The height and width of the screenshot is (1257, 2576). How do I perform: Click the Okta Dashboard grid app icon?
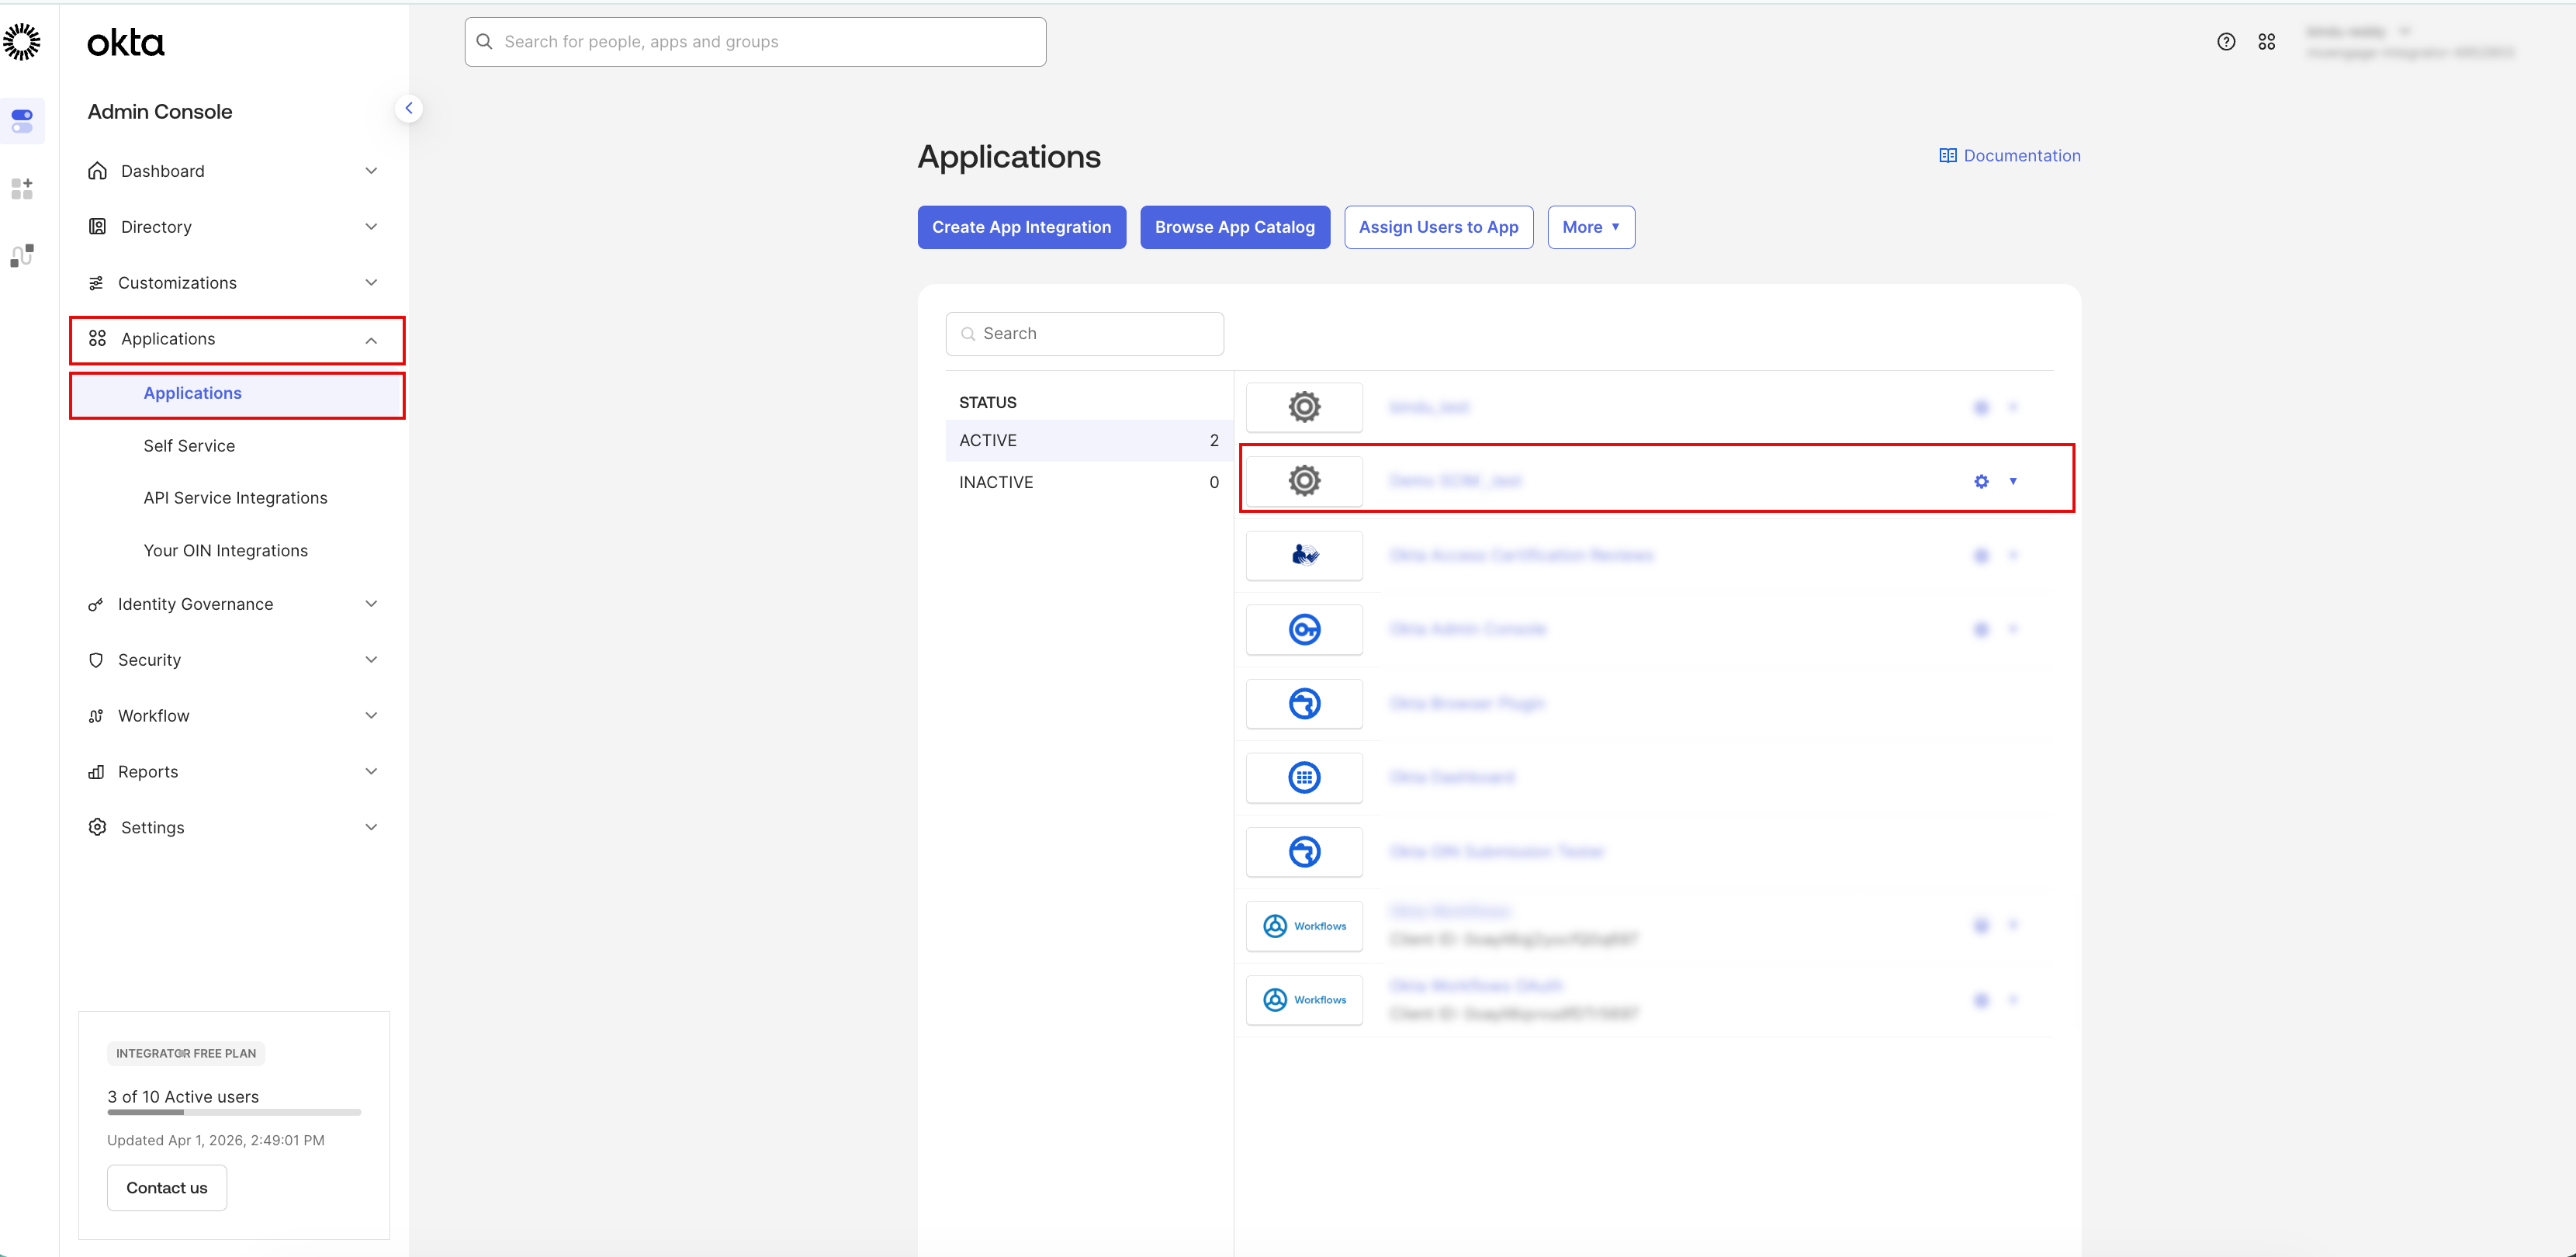1304,777
